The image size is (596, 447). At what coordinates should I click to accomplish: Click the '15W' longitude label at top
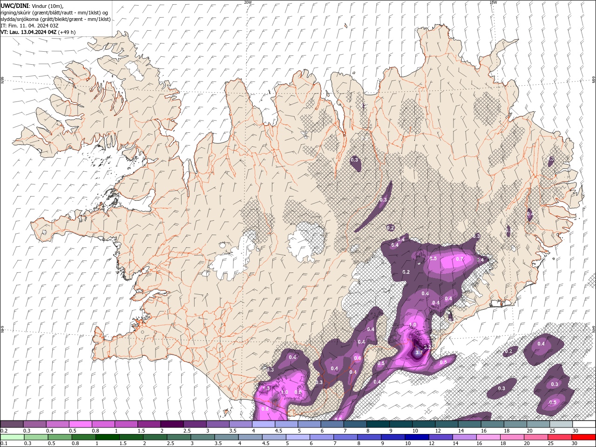coord(493,2)
